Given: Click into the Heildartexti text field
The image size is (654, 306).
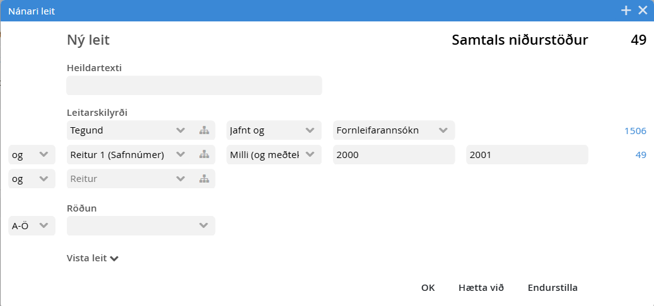Looking at the screenshot, I should (x=194, y=86).
